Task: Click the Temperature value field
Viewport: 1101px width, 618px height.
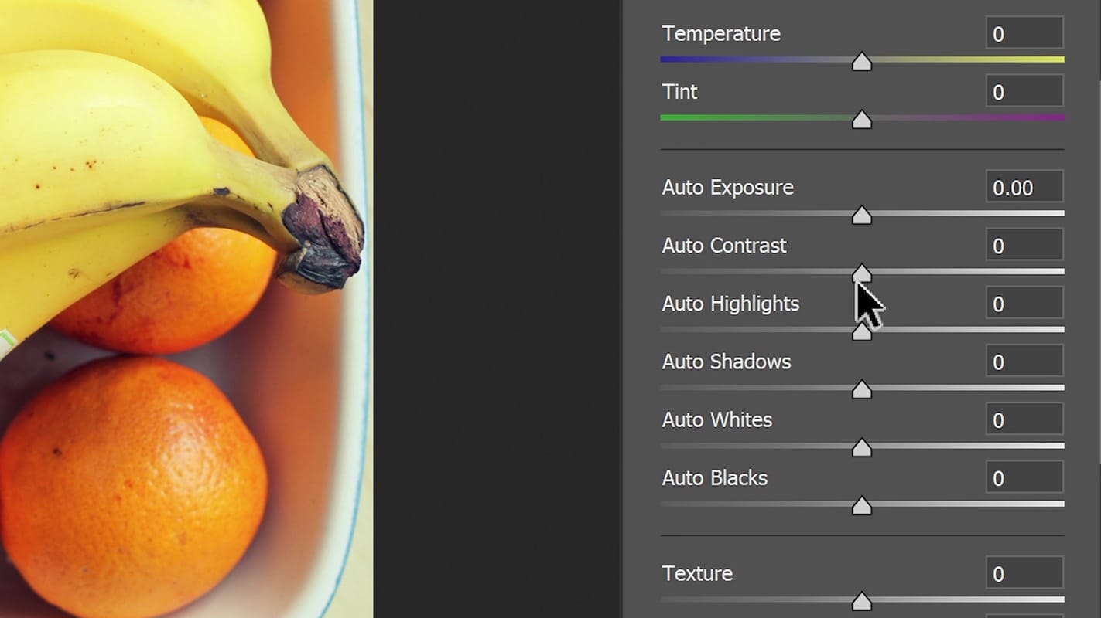Action: (x=1024, y=33)
